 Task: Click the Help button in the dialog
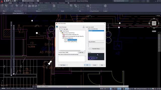tap(102, 65)
